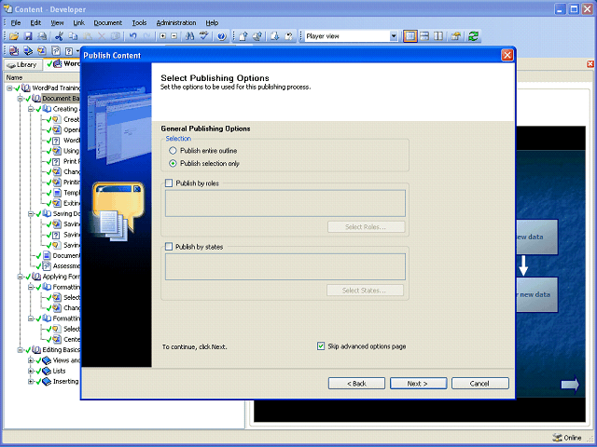Click the second icon in second toolbar row
Screen dimensions: 597x447
pyautogui.click(x=28, y=50)
